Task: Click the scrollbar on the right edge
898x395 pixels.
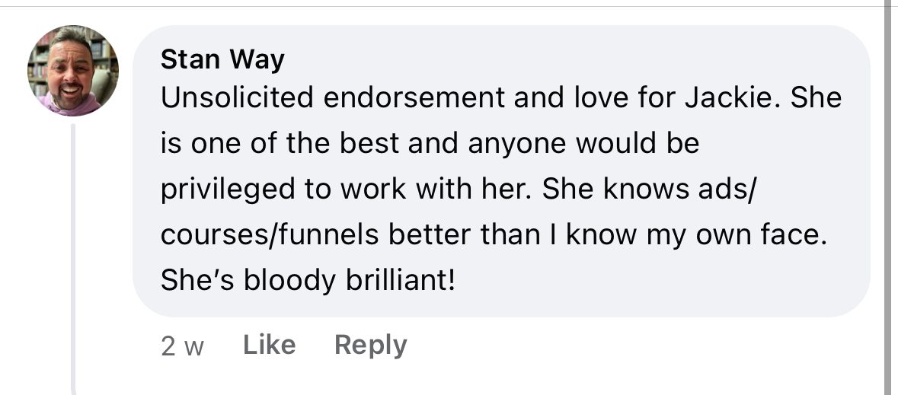Action: [x=888, y=198]
